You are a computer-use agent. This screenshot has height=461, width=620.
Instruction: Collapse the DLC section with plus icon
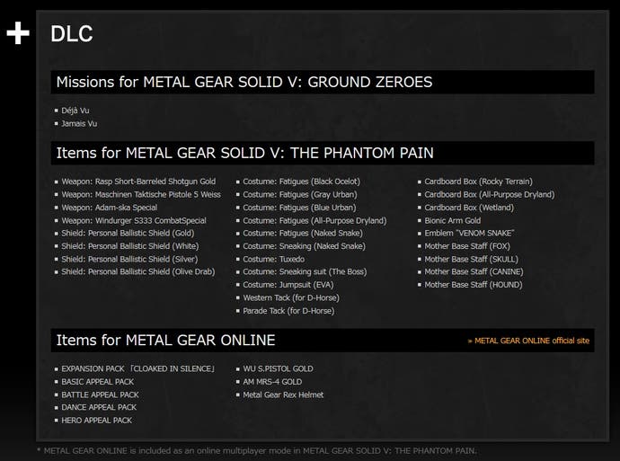(18, 33)
